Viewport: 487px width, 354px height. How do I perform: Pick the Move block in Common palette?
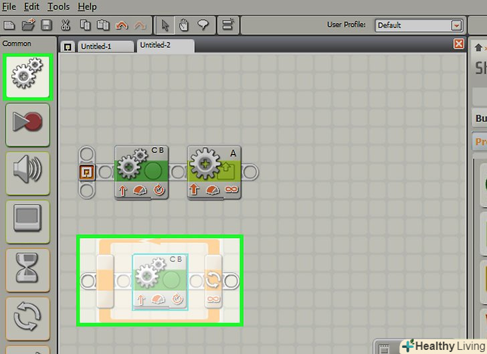click(28, 77)
